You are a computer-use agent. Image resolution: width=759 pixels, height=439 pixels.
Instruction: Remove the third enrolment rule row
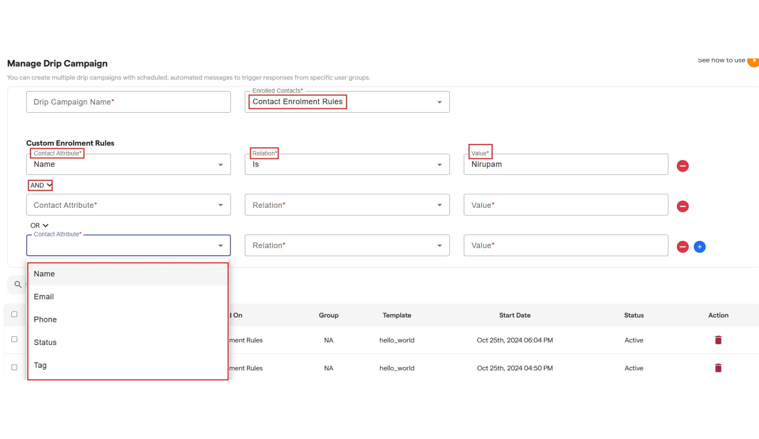point(683,247)
